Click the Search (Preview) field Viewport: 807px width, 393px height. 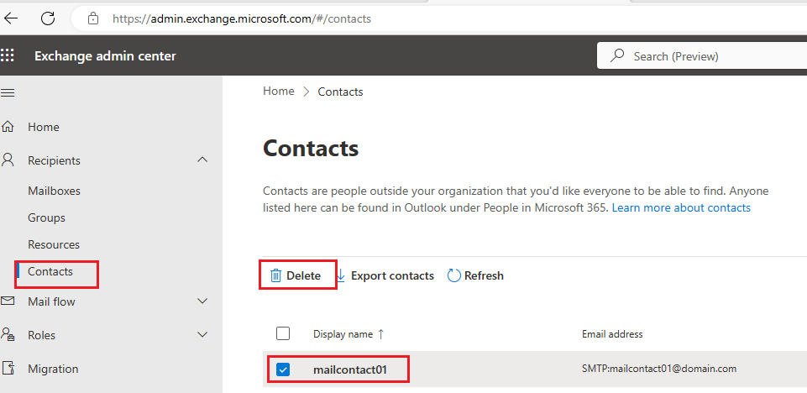(702, 55)
